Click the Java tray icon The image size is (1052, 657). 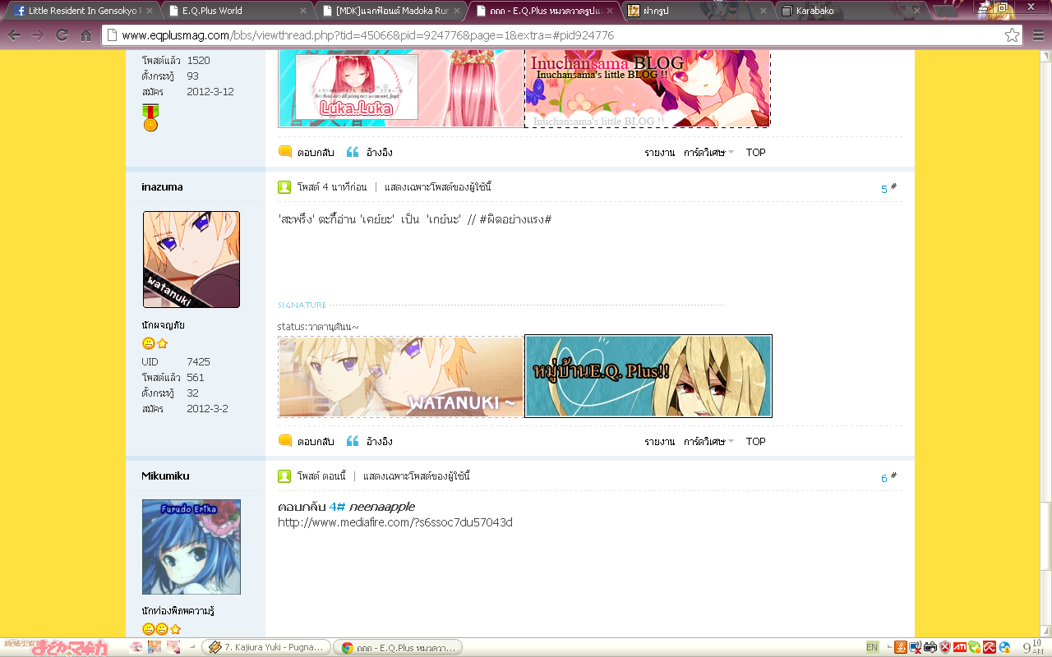tap(901, 647)
